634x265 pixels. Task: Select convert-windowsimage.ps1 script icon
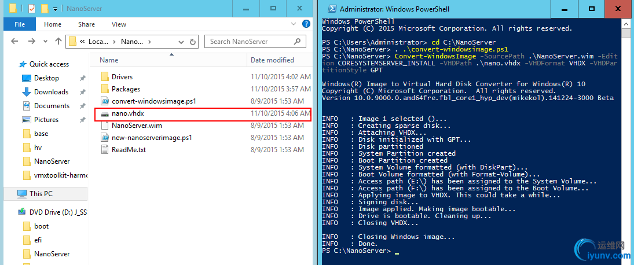pos(105,101)
